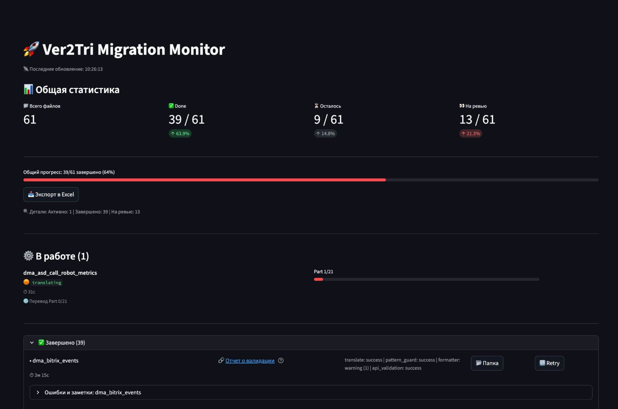618x409 pixels.
Task: Click the bar chart statistics icon
Action: [28, 89]
